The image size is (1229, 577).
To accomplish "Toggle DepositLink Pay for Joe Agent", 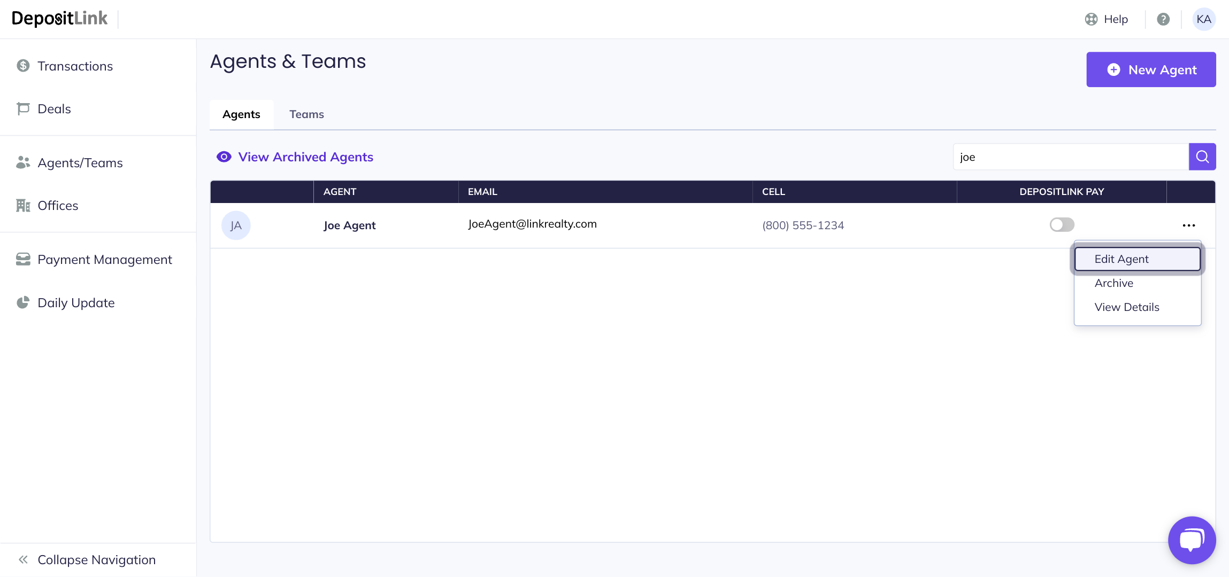I will 1062,225.
